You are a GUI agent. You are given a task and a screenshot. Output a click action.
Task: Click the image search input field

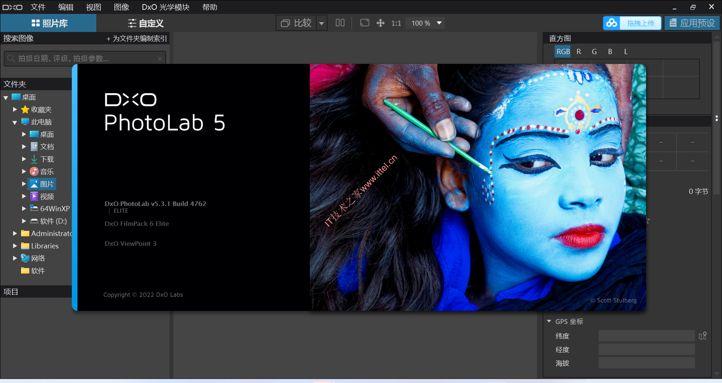85,59
